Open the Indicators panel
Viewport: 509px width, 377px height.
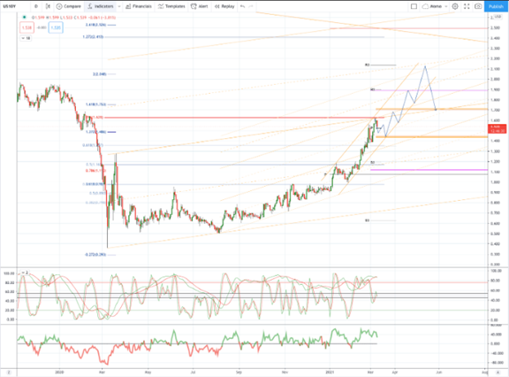[101, 6]
